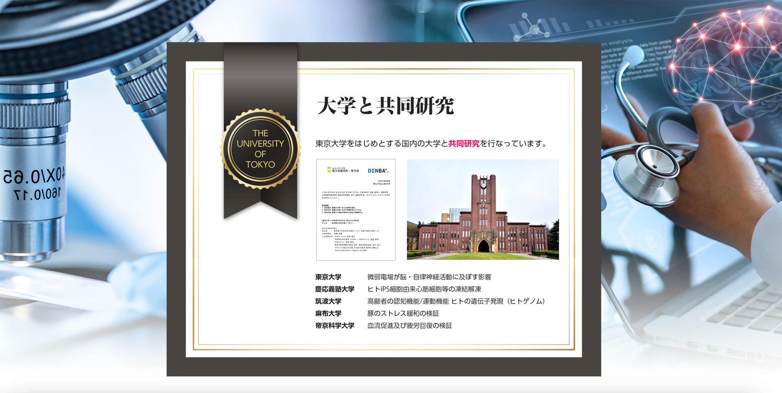Select the 慶応義塾大学 university label
This screenshot has height=393, width=782.
(334, 289)
